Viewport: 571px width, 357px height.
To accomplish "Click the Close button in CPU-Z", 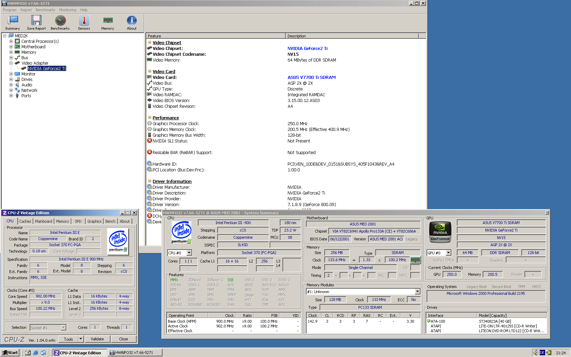I will coord(124,339).
